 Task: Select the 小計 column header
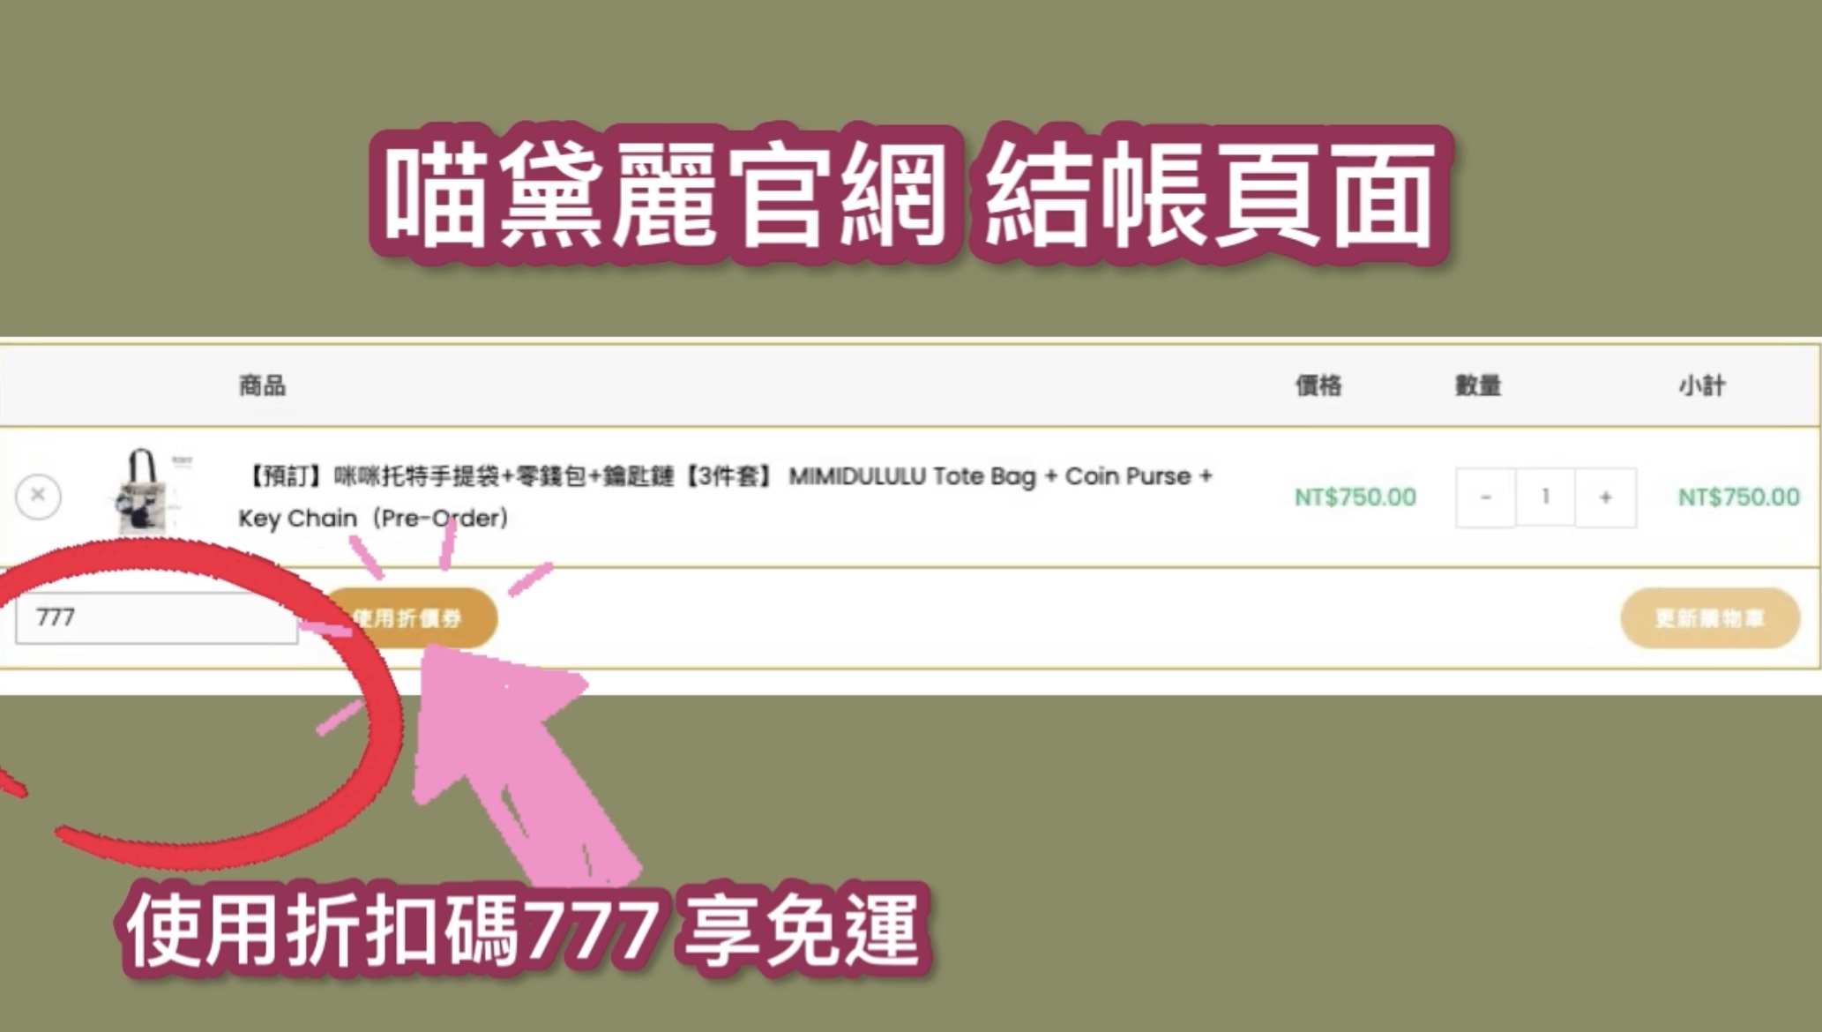tap(1702, 385)
